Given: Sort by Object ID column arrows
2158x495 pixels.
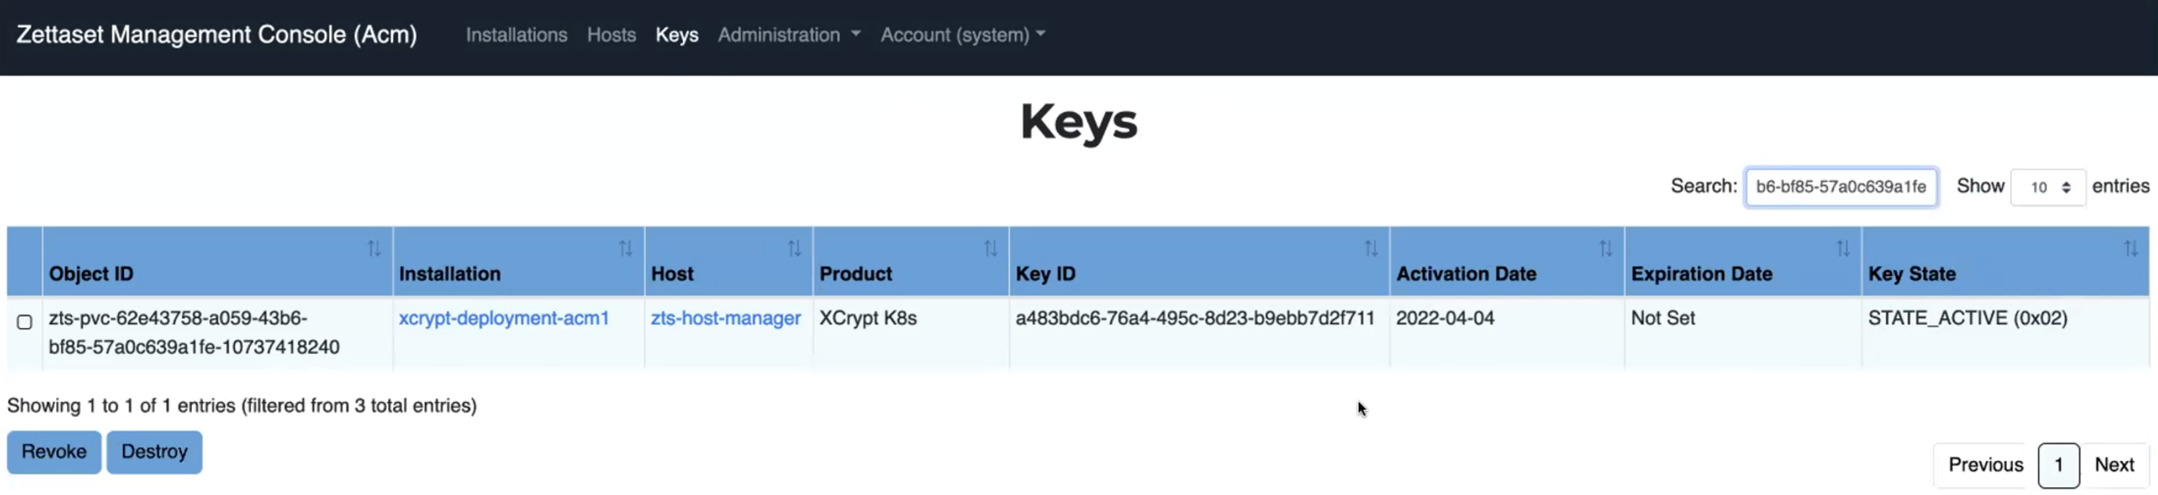Looking at the screenshot, I should pyautogui.click(x=374, y=249).
